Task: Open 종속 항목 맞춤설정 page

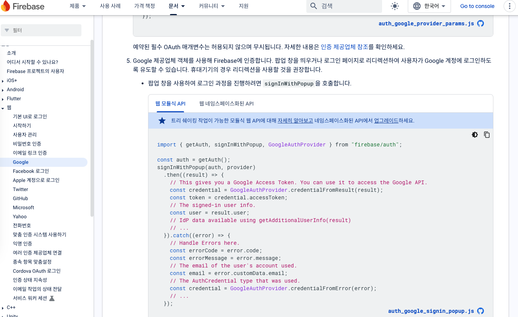Action: (32, 262)
